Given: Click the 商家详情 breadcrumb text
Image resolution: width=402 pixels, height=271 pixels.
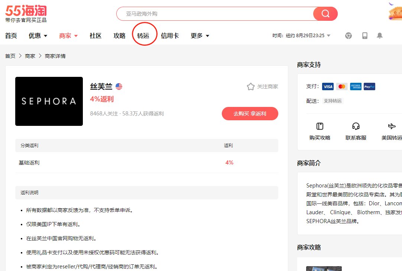Looking at the screenshot, I should [x=55, y=56].
